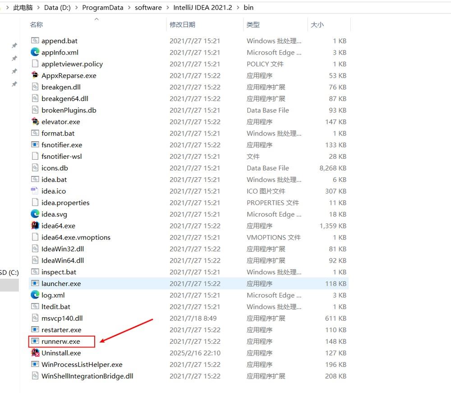
Task: Click the launcher.exe file icon
Action: pos(35,283)
